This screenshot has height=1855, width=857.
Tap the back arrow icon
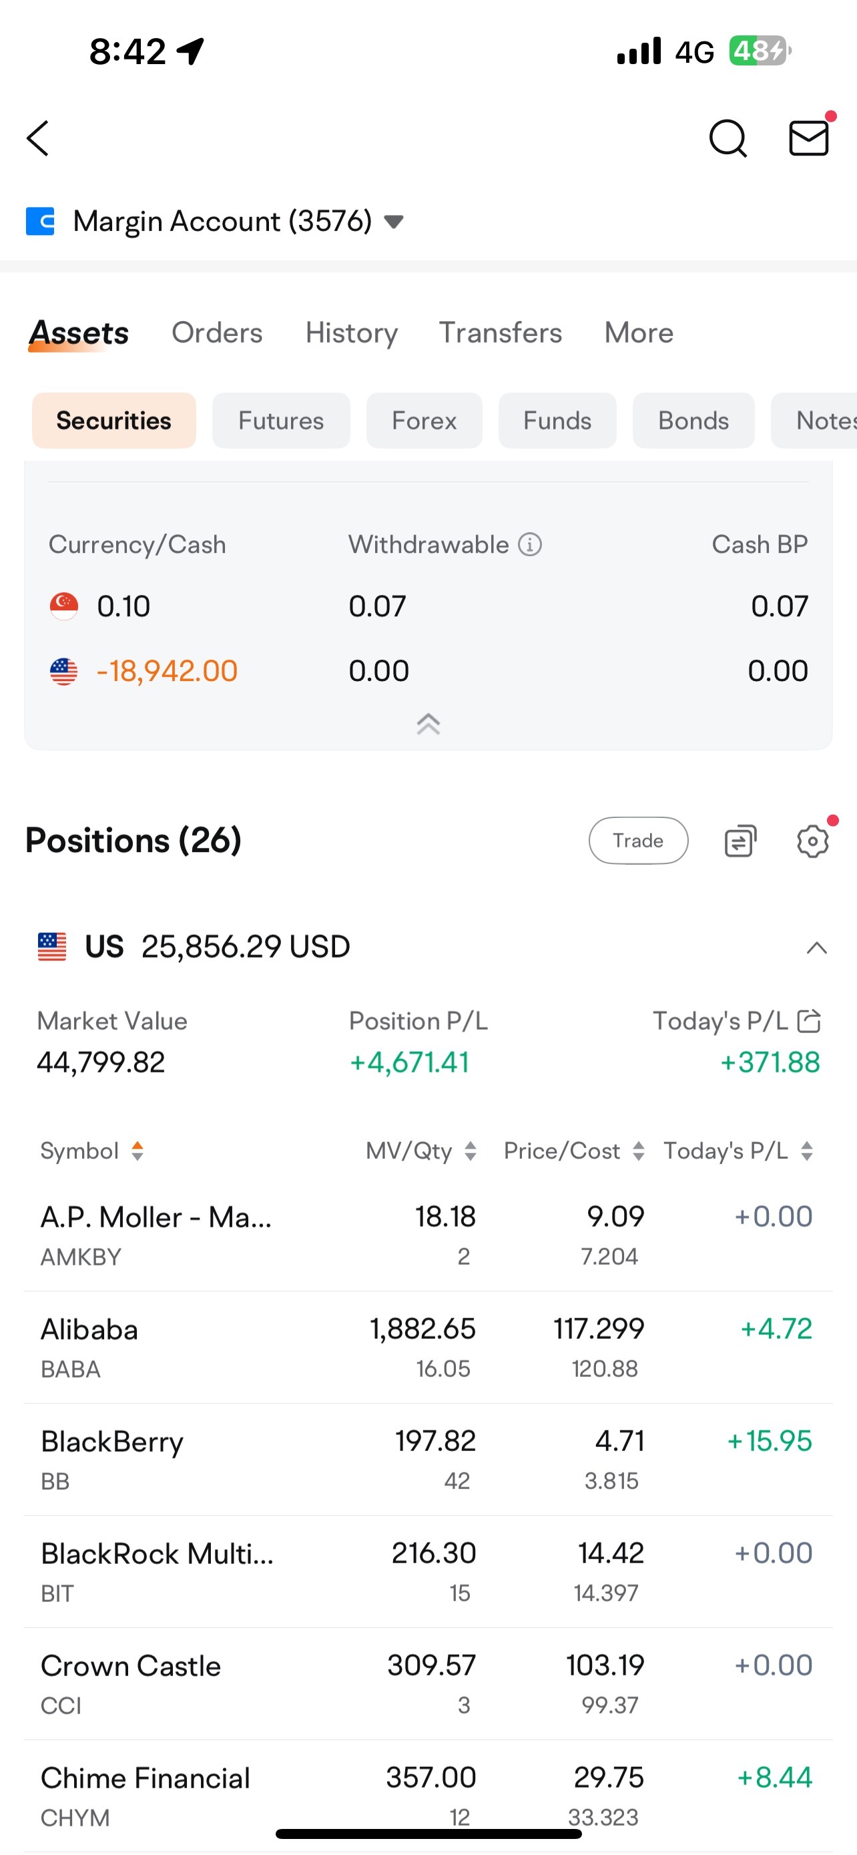tap(37, 138)
